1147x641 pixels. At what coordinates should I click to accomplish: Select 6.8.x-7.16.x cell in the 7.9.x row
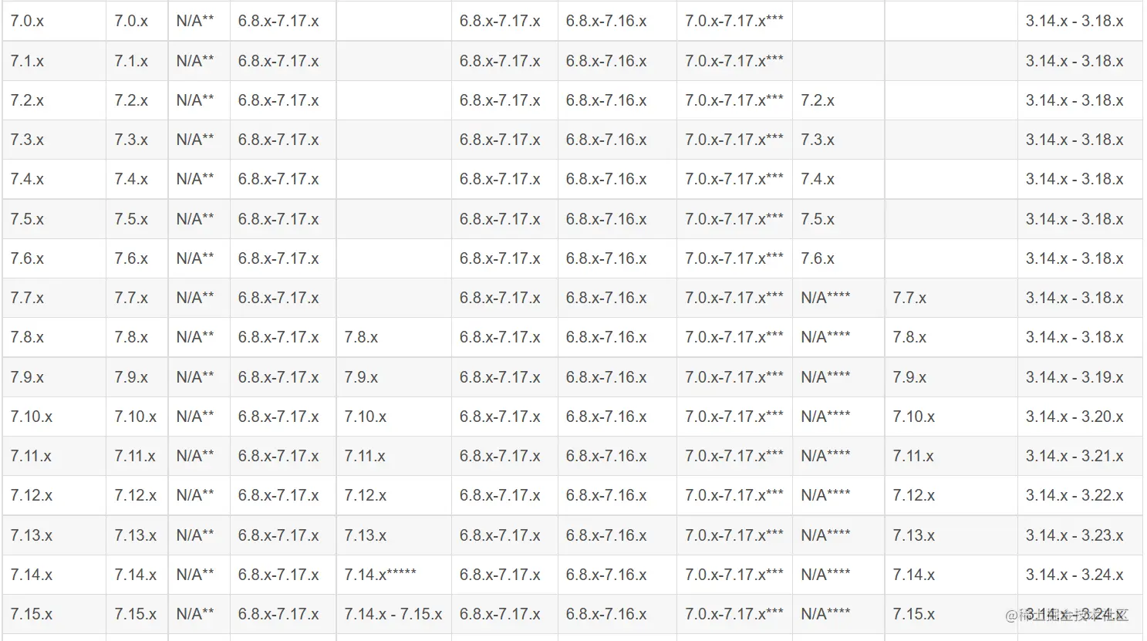pos(606,377)
